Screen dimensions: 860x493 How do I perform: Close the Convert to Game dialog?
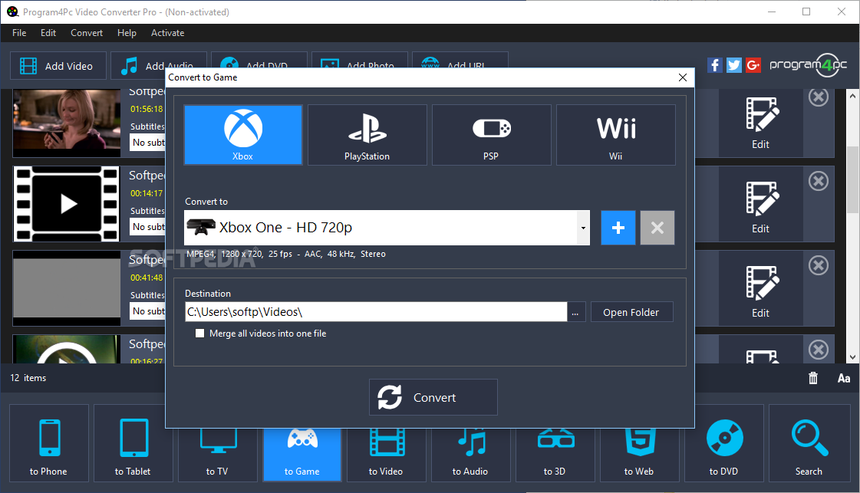click(x=683, y=77)
